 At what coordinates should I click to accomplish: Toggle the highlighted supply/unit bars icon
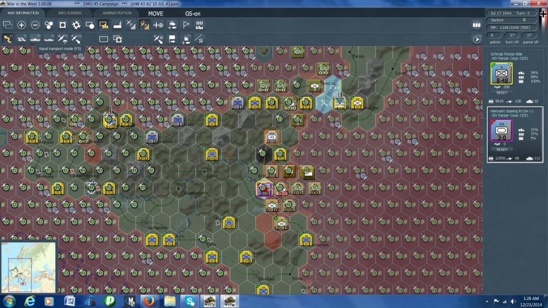(103, 25)
